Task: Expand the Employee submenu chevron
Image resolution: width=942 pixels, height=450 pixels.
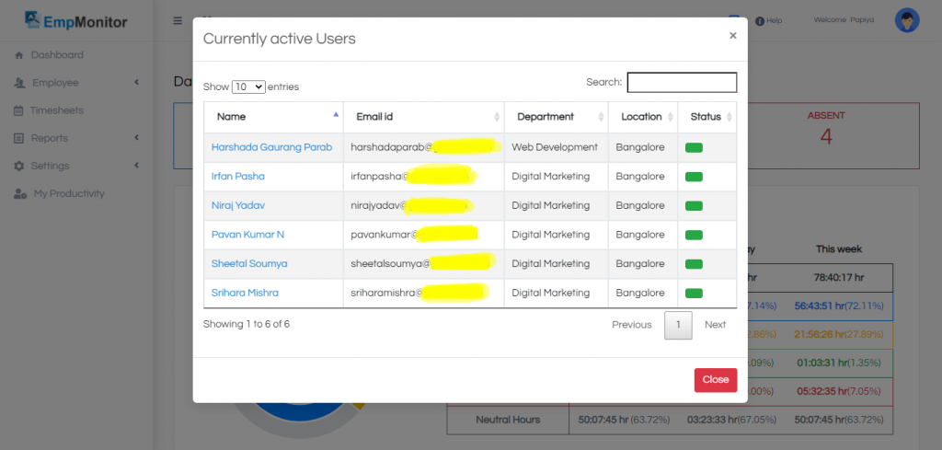Action: (136, 82)
